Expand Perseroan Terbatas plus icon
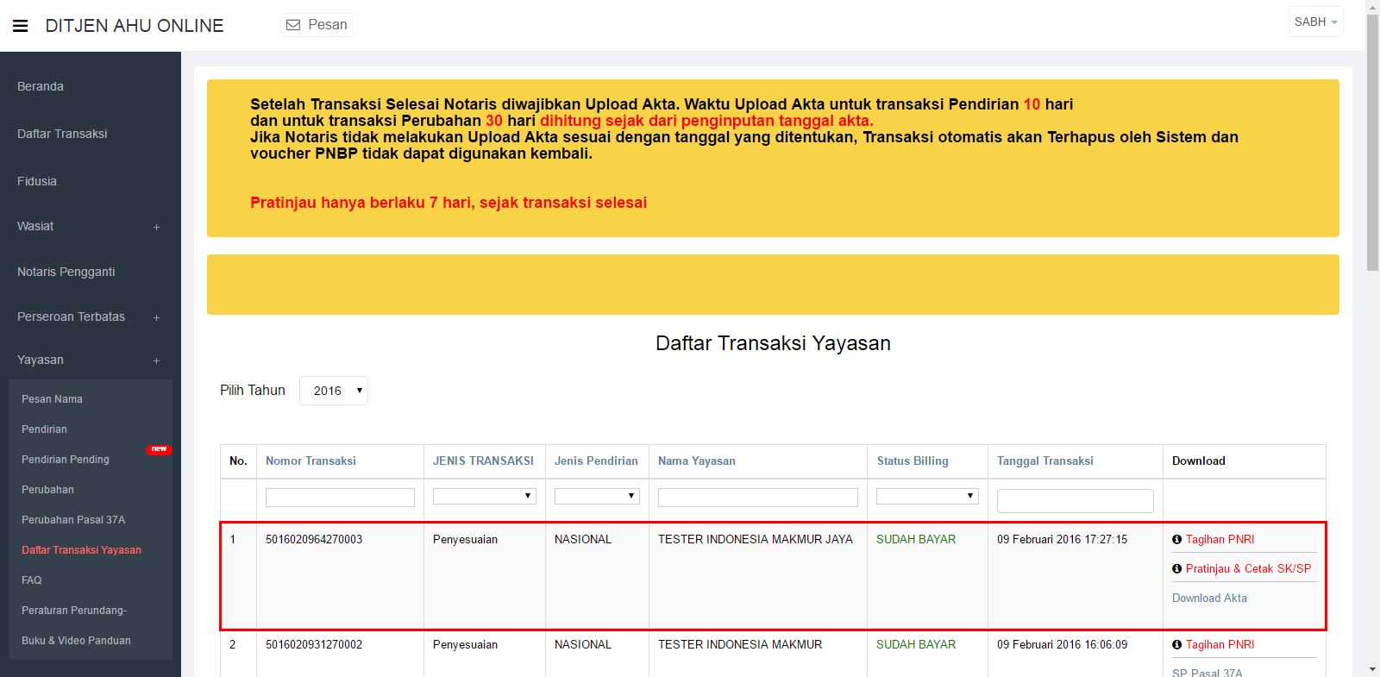Viewport: 1380px width, 677px height. (x=156, y=318)
